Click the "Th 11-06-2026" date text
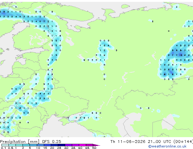The width and height of the screenshot is (193, 149). point(128,142)
